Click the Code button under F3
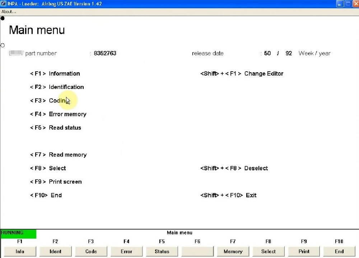This screenshot has height=258, width=359. [91, 252]
